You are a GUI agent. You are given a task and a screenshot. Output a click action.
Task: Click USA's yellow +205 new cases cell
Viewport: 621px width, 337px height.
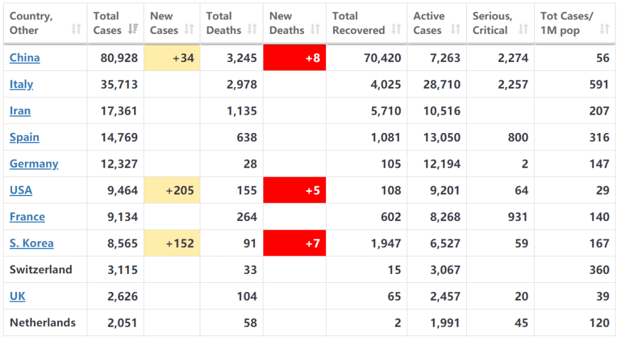[172, 191]
